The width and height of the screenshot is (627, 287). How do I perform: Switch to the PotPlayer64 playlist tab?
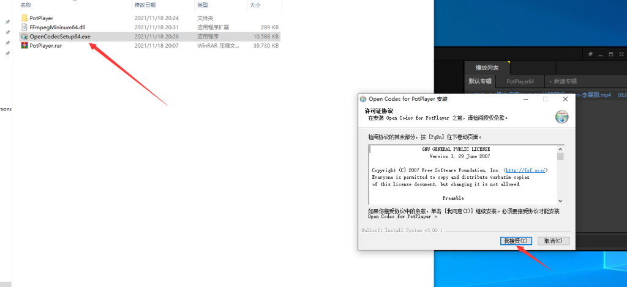point(520,81)
